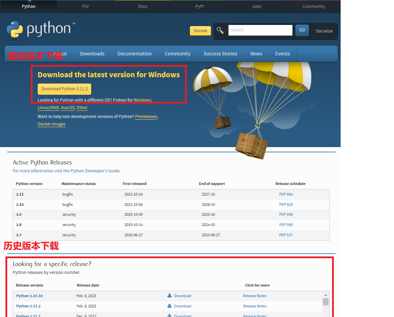394x317 pixels.
Task: Open the News navigation menu
Action: pos(256,54)
